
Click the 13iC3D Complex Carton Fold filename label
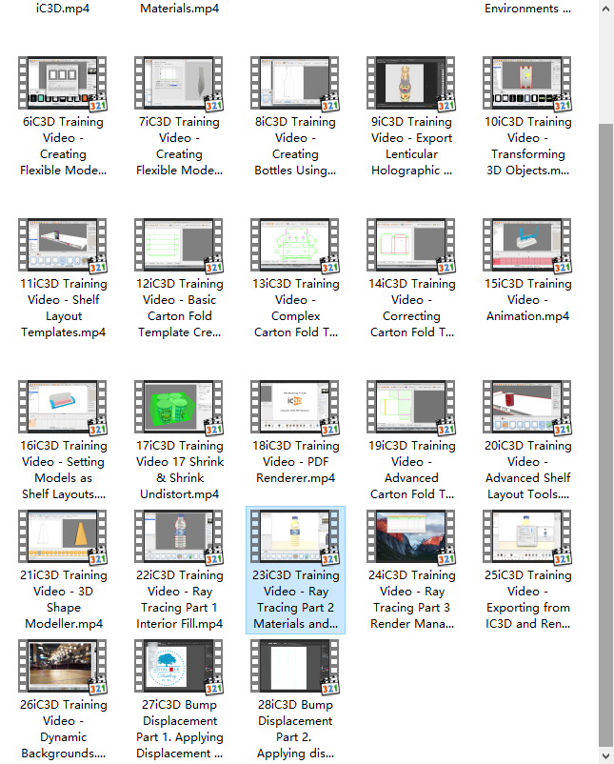295,308
